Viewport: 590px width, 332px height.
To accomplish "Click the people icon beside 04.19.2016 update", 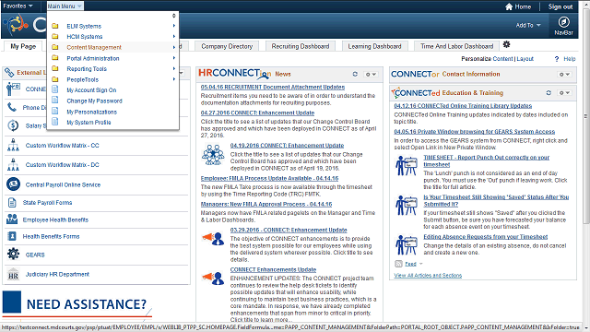I will [213, 155].
